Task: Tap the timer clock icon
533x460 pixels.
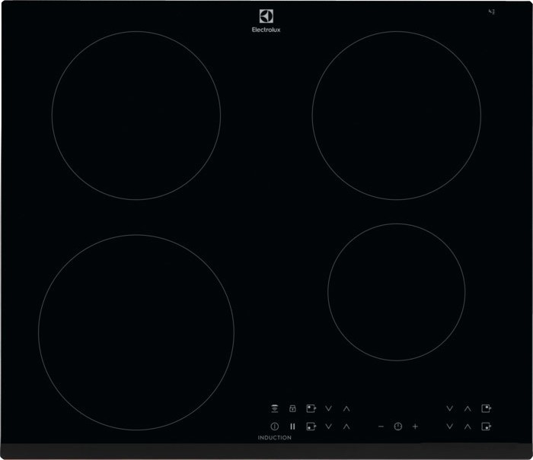Action: [x=397, y=427]
